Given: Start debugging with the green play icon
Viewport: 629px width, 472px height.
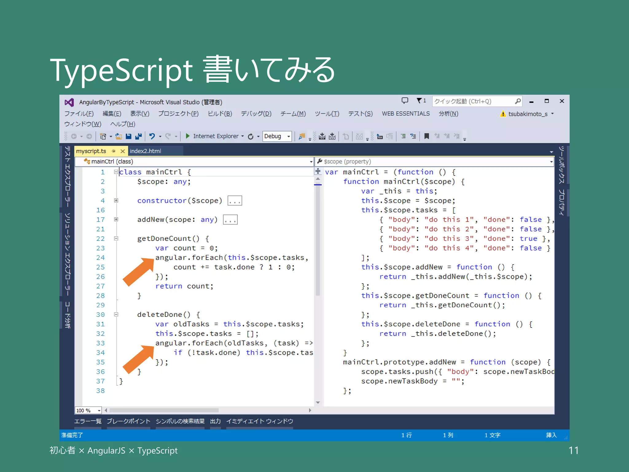Looking at the screenshot, I should point(188,136).
